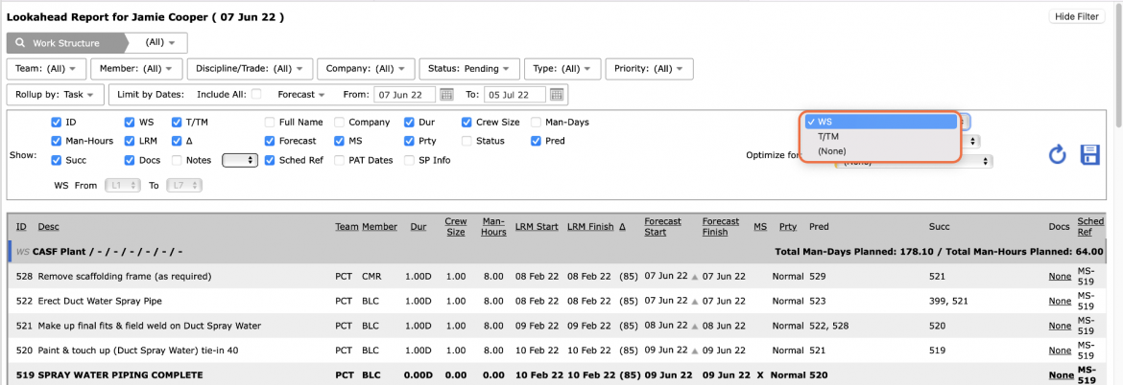This screenshot has height=385, width=1123.
Task: Toggle the Crew Size checkbox
Action: click(x=466, y=123)
